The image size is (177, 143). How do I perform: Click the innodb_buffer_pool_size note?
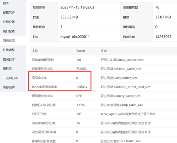click(126, 87)
